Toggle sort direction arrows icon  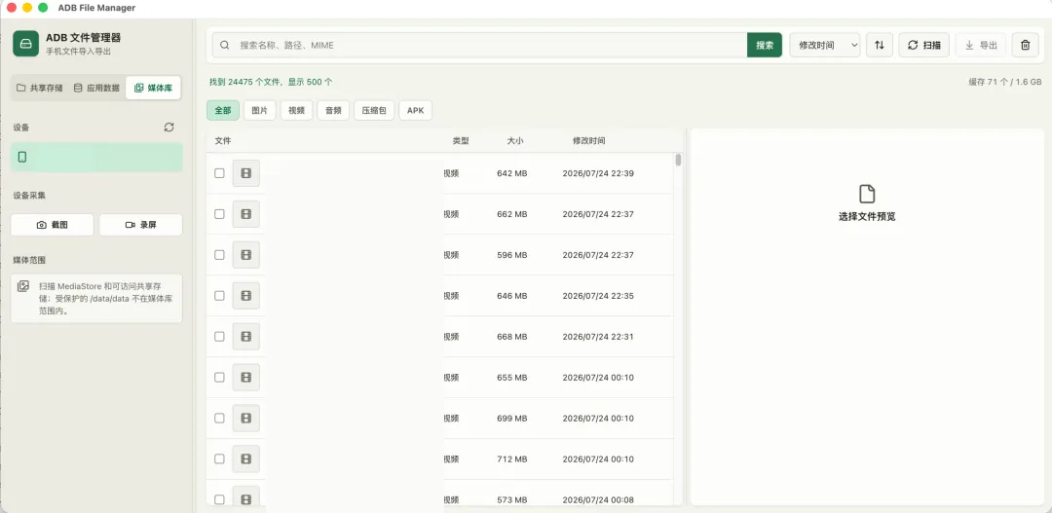(x=879, y=45)
